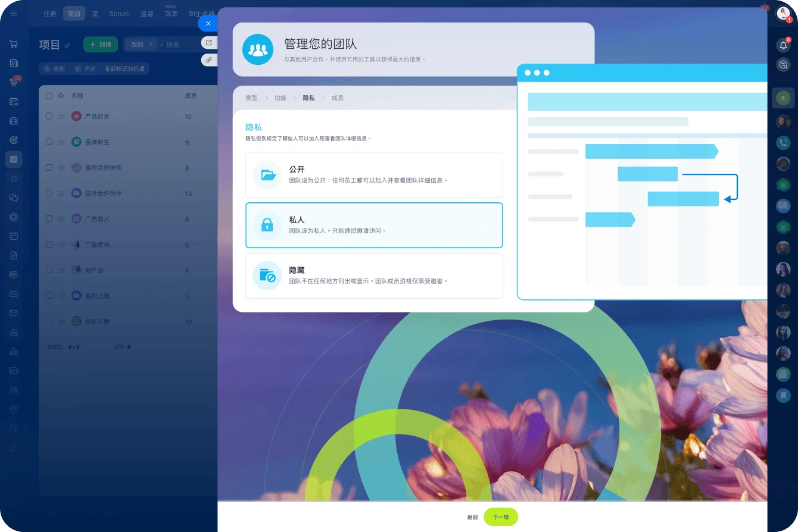Open the presentation board icon in left sidebar
Image resolution: width=798 pixels, height=532 pixels.
coord(14,274)
